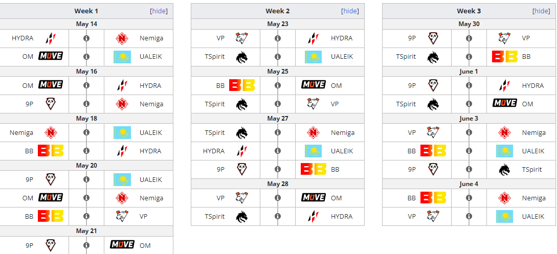Expand info for June 4 BB vs Nemiga
The height and width of the screenshot is (254, 557).
pos(469,198)
